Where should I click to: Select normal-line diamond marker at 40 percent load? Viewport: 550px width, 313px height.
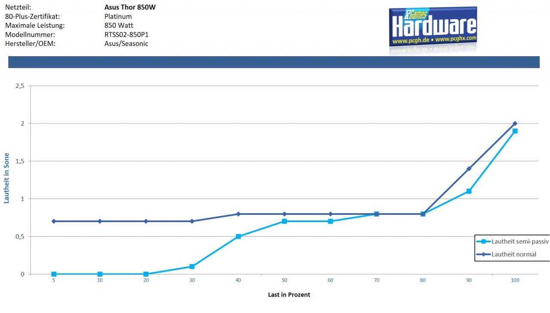(x=238, y=214)
